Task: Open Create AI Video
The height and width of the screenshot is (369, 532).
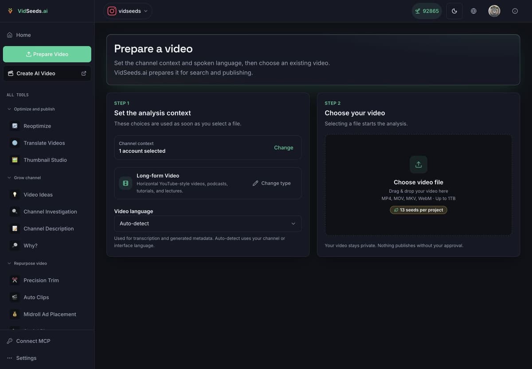Action: click(x=47, y=74)
